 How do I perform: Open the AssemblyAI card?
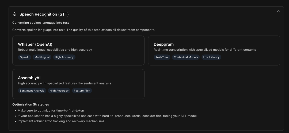[78, 84]
